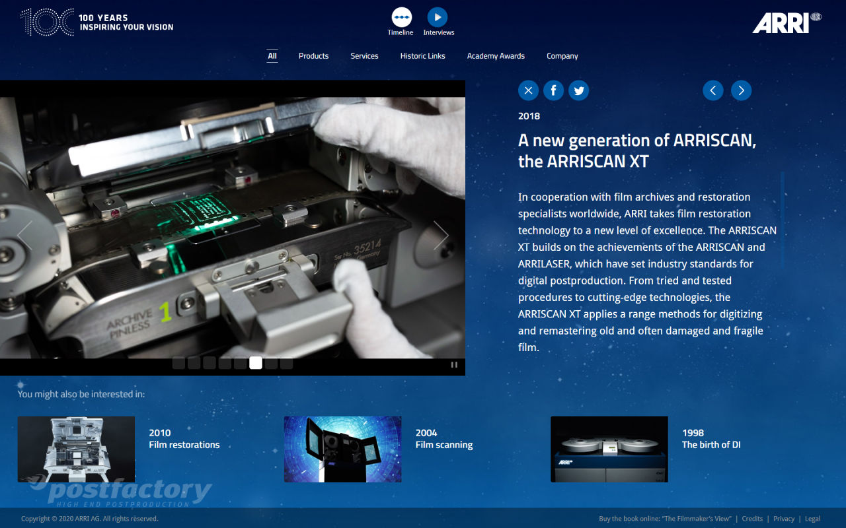Go to the previous timeline entry
This screenshot has height=528, width=846.
click(712, 90)
